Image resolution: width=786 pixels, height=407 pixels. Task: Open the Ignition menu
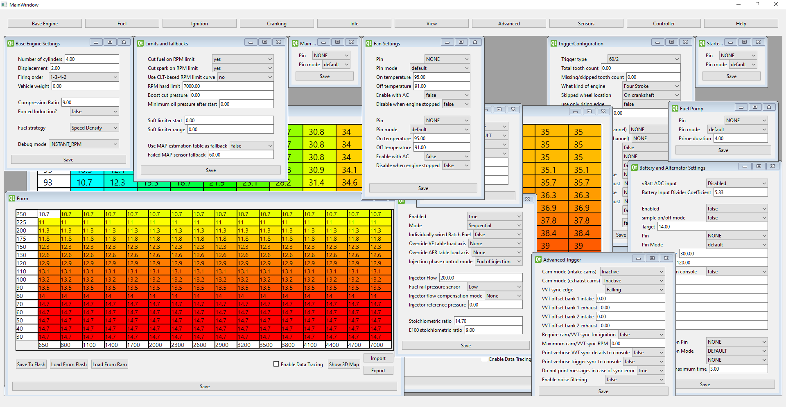coord(199,24)
